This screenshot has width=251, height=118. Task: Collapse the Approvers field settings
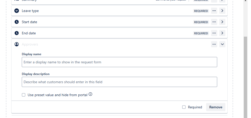(222, 44)
